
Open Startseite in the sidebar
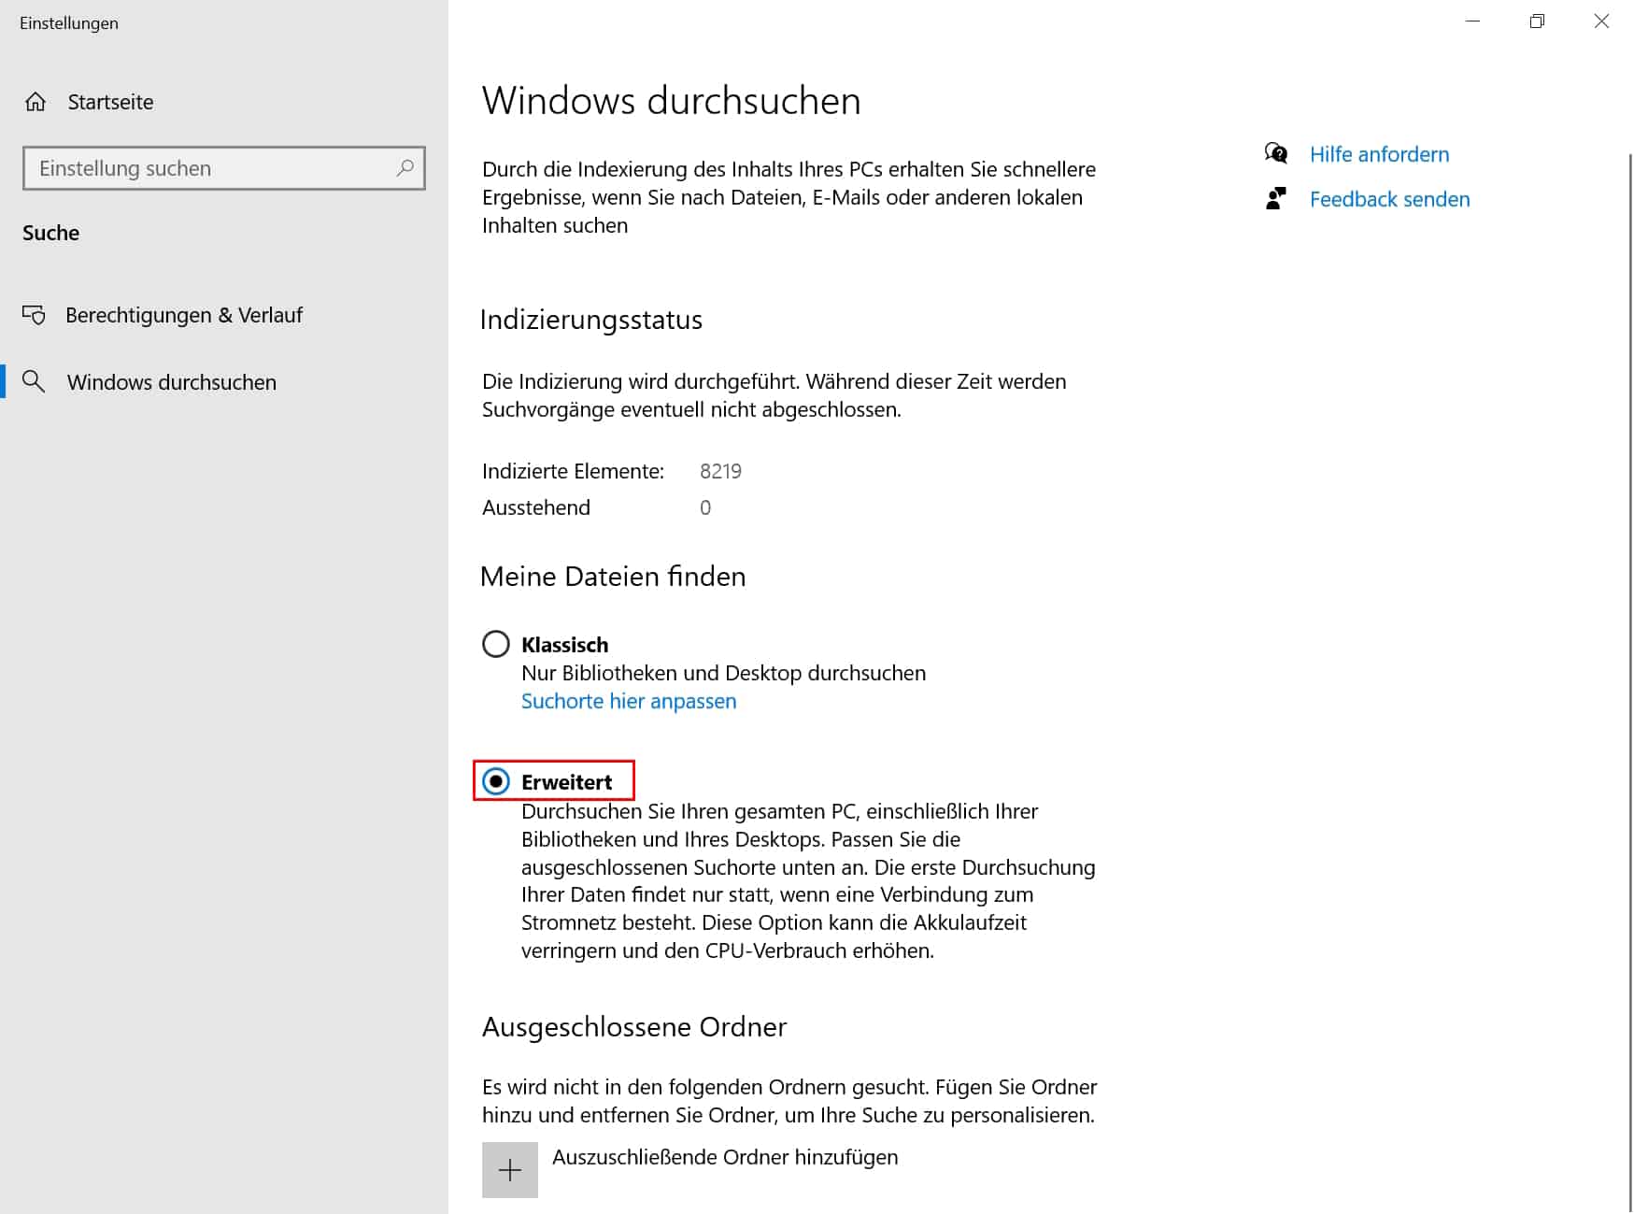click(x=110, y=102)
